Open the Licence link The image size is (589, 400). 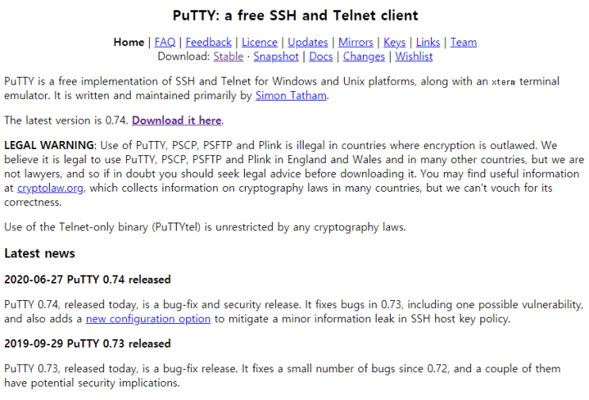(x=259, y=43)
